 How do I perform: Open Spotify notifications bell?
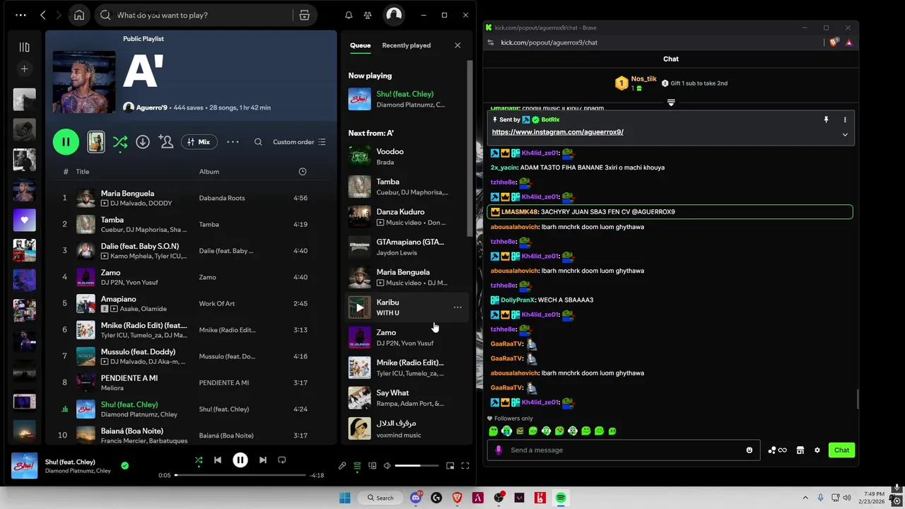[349, 15]
